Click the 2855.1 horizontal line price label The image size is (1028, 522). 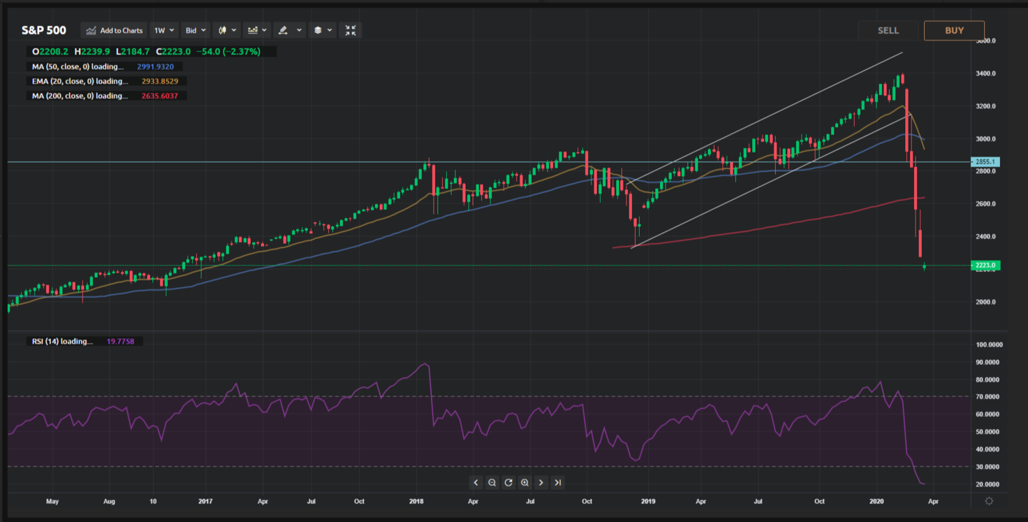click(x=985, y=162)
